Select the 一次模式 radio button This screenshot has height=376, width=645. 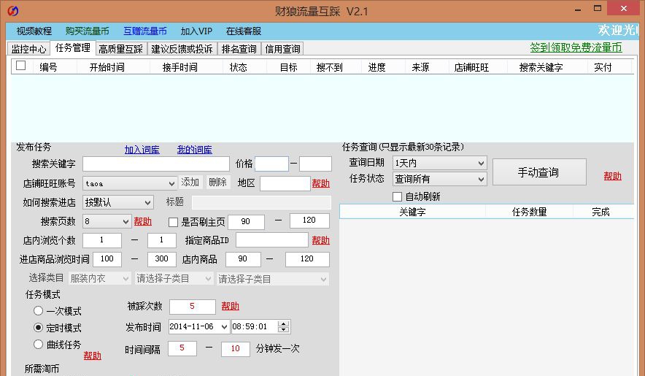[x=38, y=310]
